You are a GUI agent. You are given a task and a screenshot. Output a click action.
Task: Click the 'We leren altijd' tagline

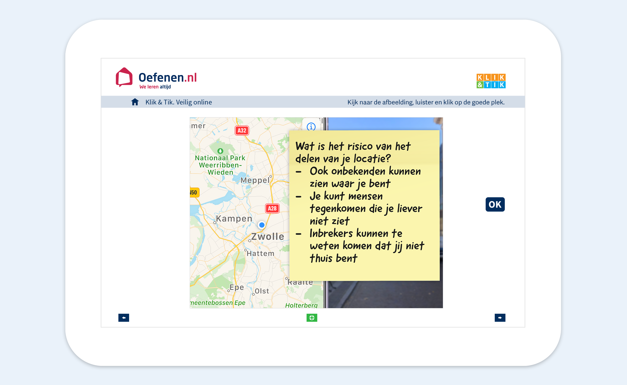tap(155, 87)
